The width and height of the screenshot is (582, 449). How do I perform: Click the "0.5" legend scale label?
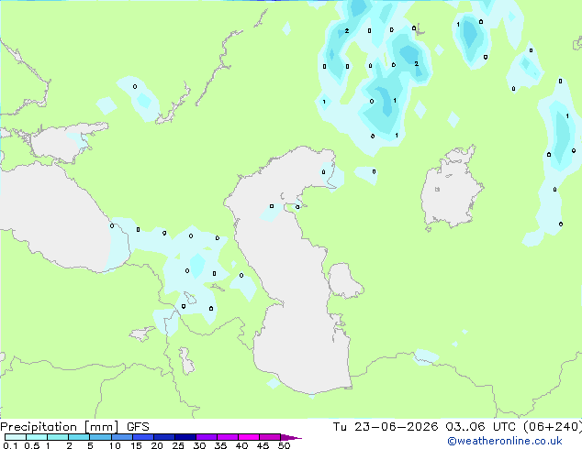[32, 445]
